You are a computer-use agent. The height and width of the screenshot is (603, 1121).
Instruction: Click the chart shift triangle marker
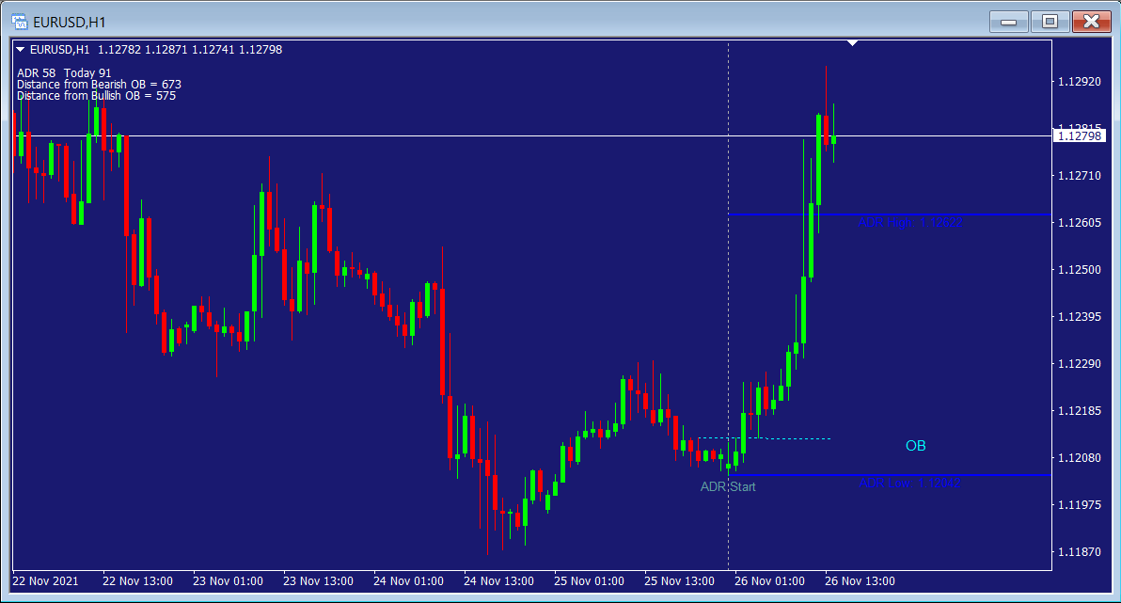(852, 43)
